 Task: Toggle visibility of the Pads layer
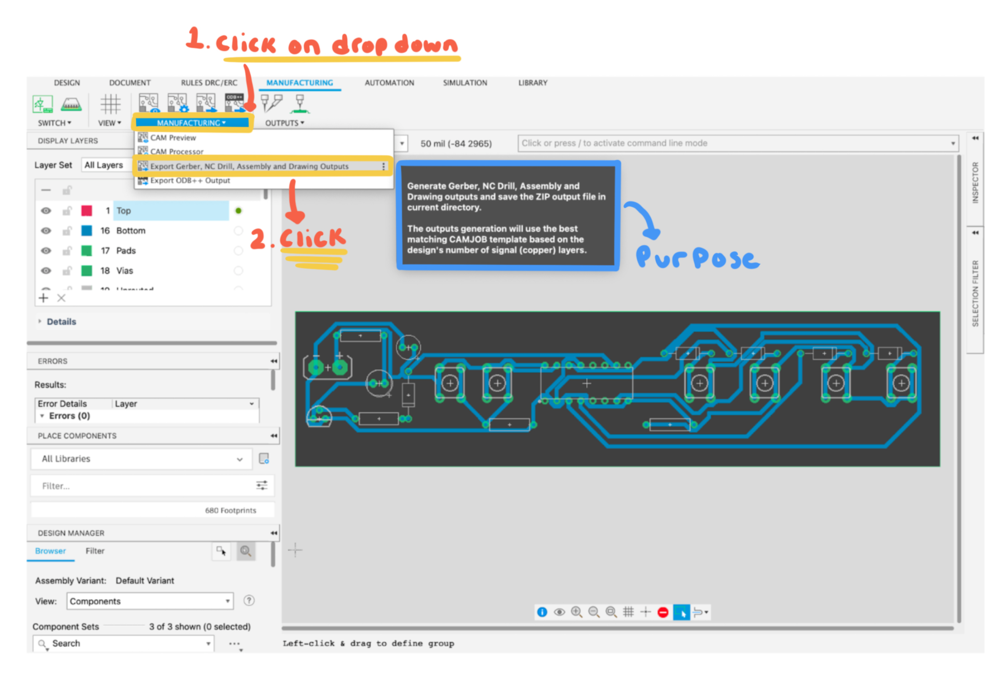click(x=46, y=250)
